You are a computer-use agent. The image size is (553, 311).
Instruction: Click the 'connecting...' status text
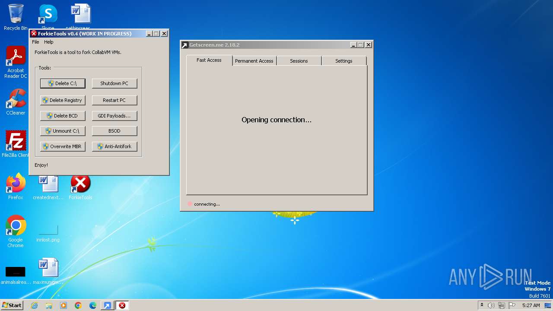[207, 204]
